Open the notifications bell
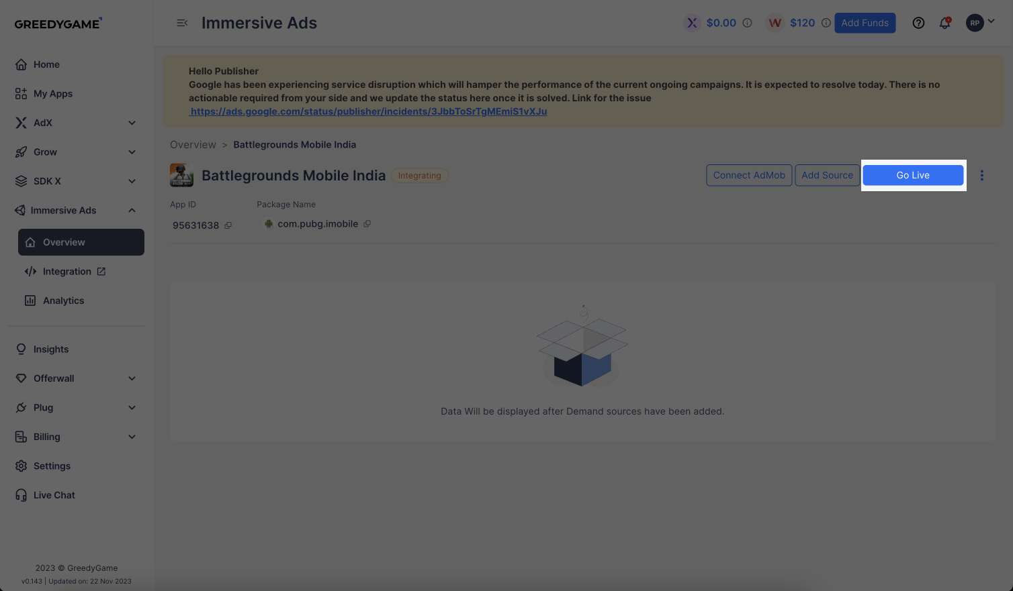 point(945,23)
